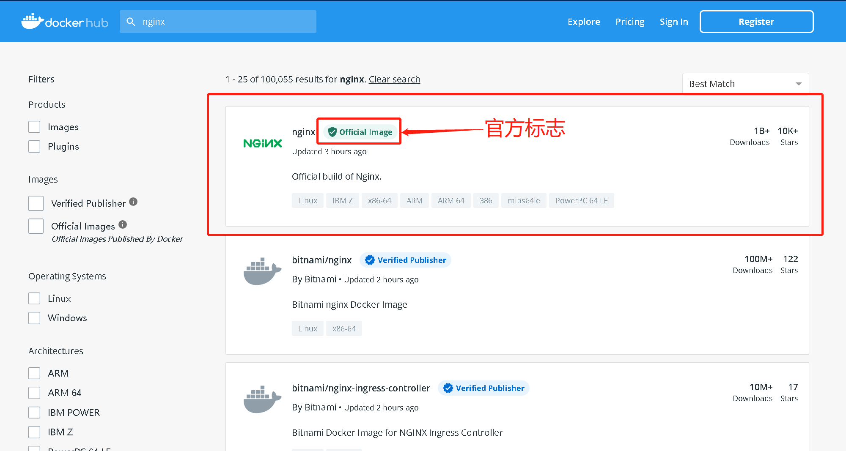Open the bitnami/nginx repository title

tap(321, 260)
